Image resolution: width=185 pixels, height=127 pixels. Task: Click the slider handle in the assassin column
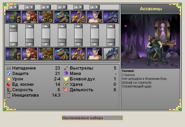(x=13, y=30)
